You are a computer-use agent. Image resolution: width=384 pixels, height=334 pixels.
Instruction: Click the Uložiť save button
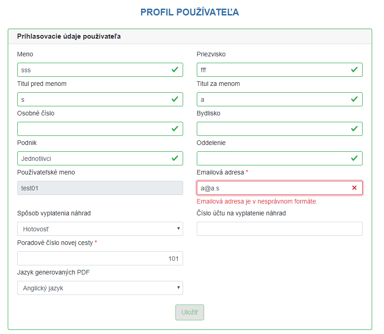pyautogui.click(x=189, y=312)
